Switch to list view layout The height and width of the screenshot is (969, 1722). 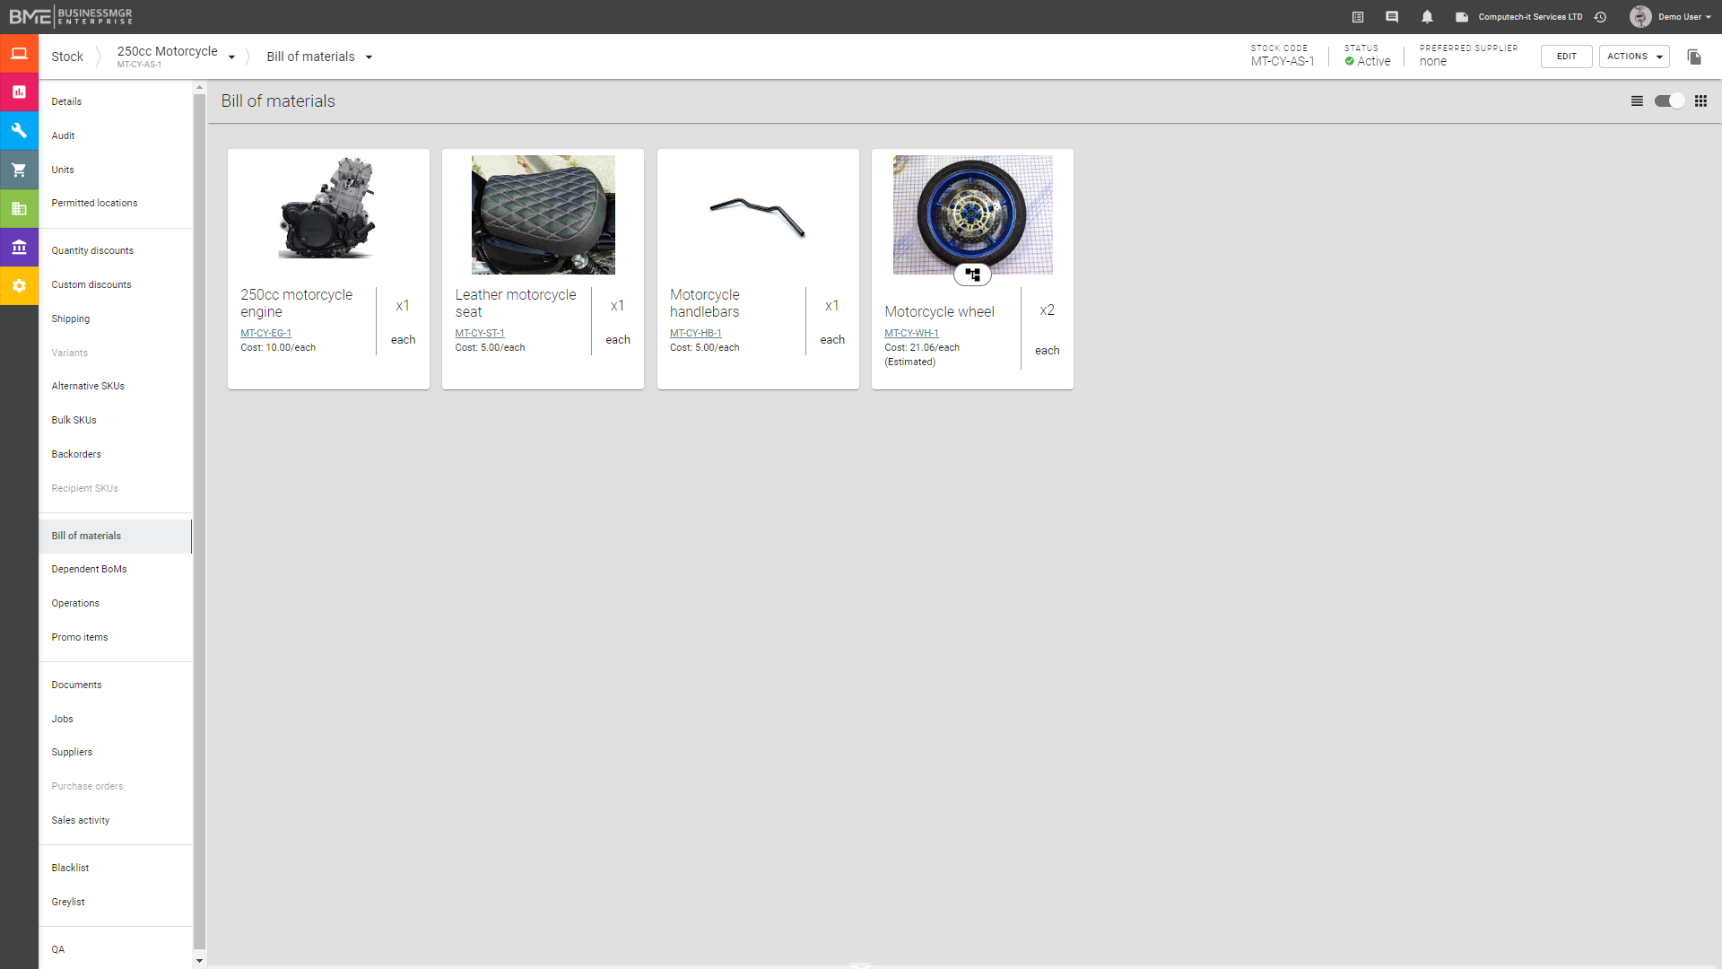tap(1638, 101)
